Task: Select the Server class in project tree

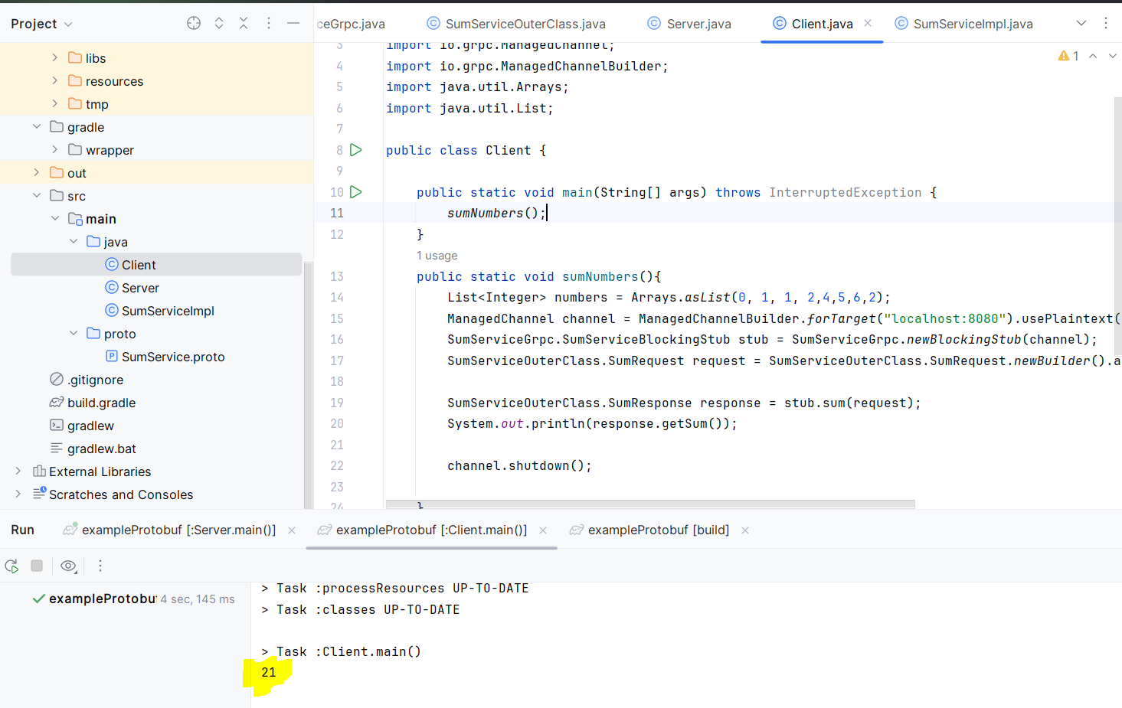Action: point(132,288)
